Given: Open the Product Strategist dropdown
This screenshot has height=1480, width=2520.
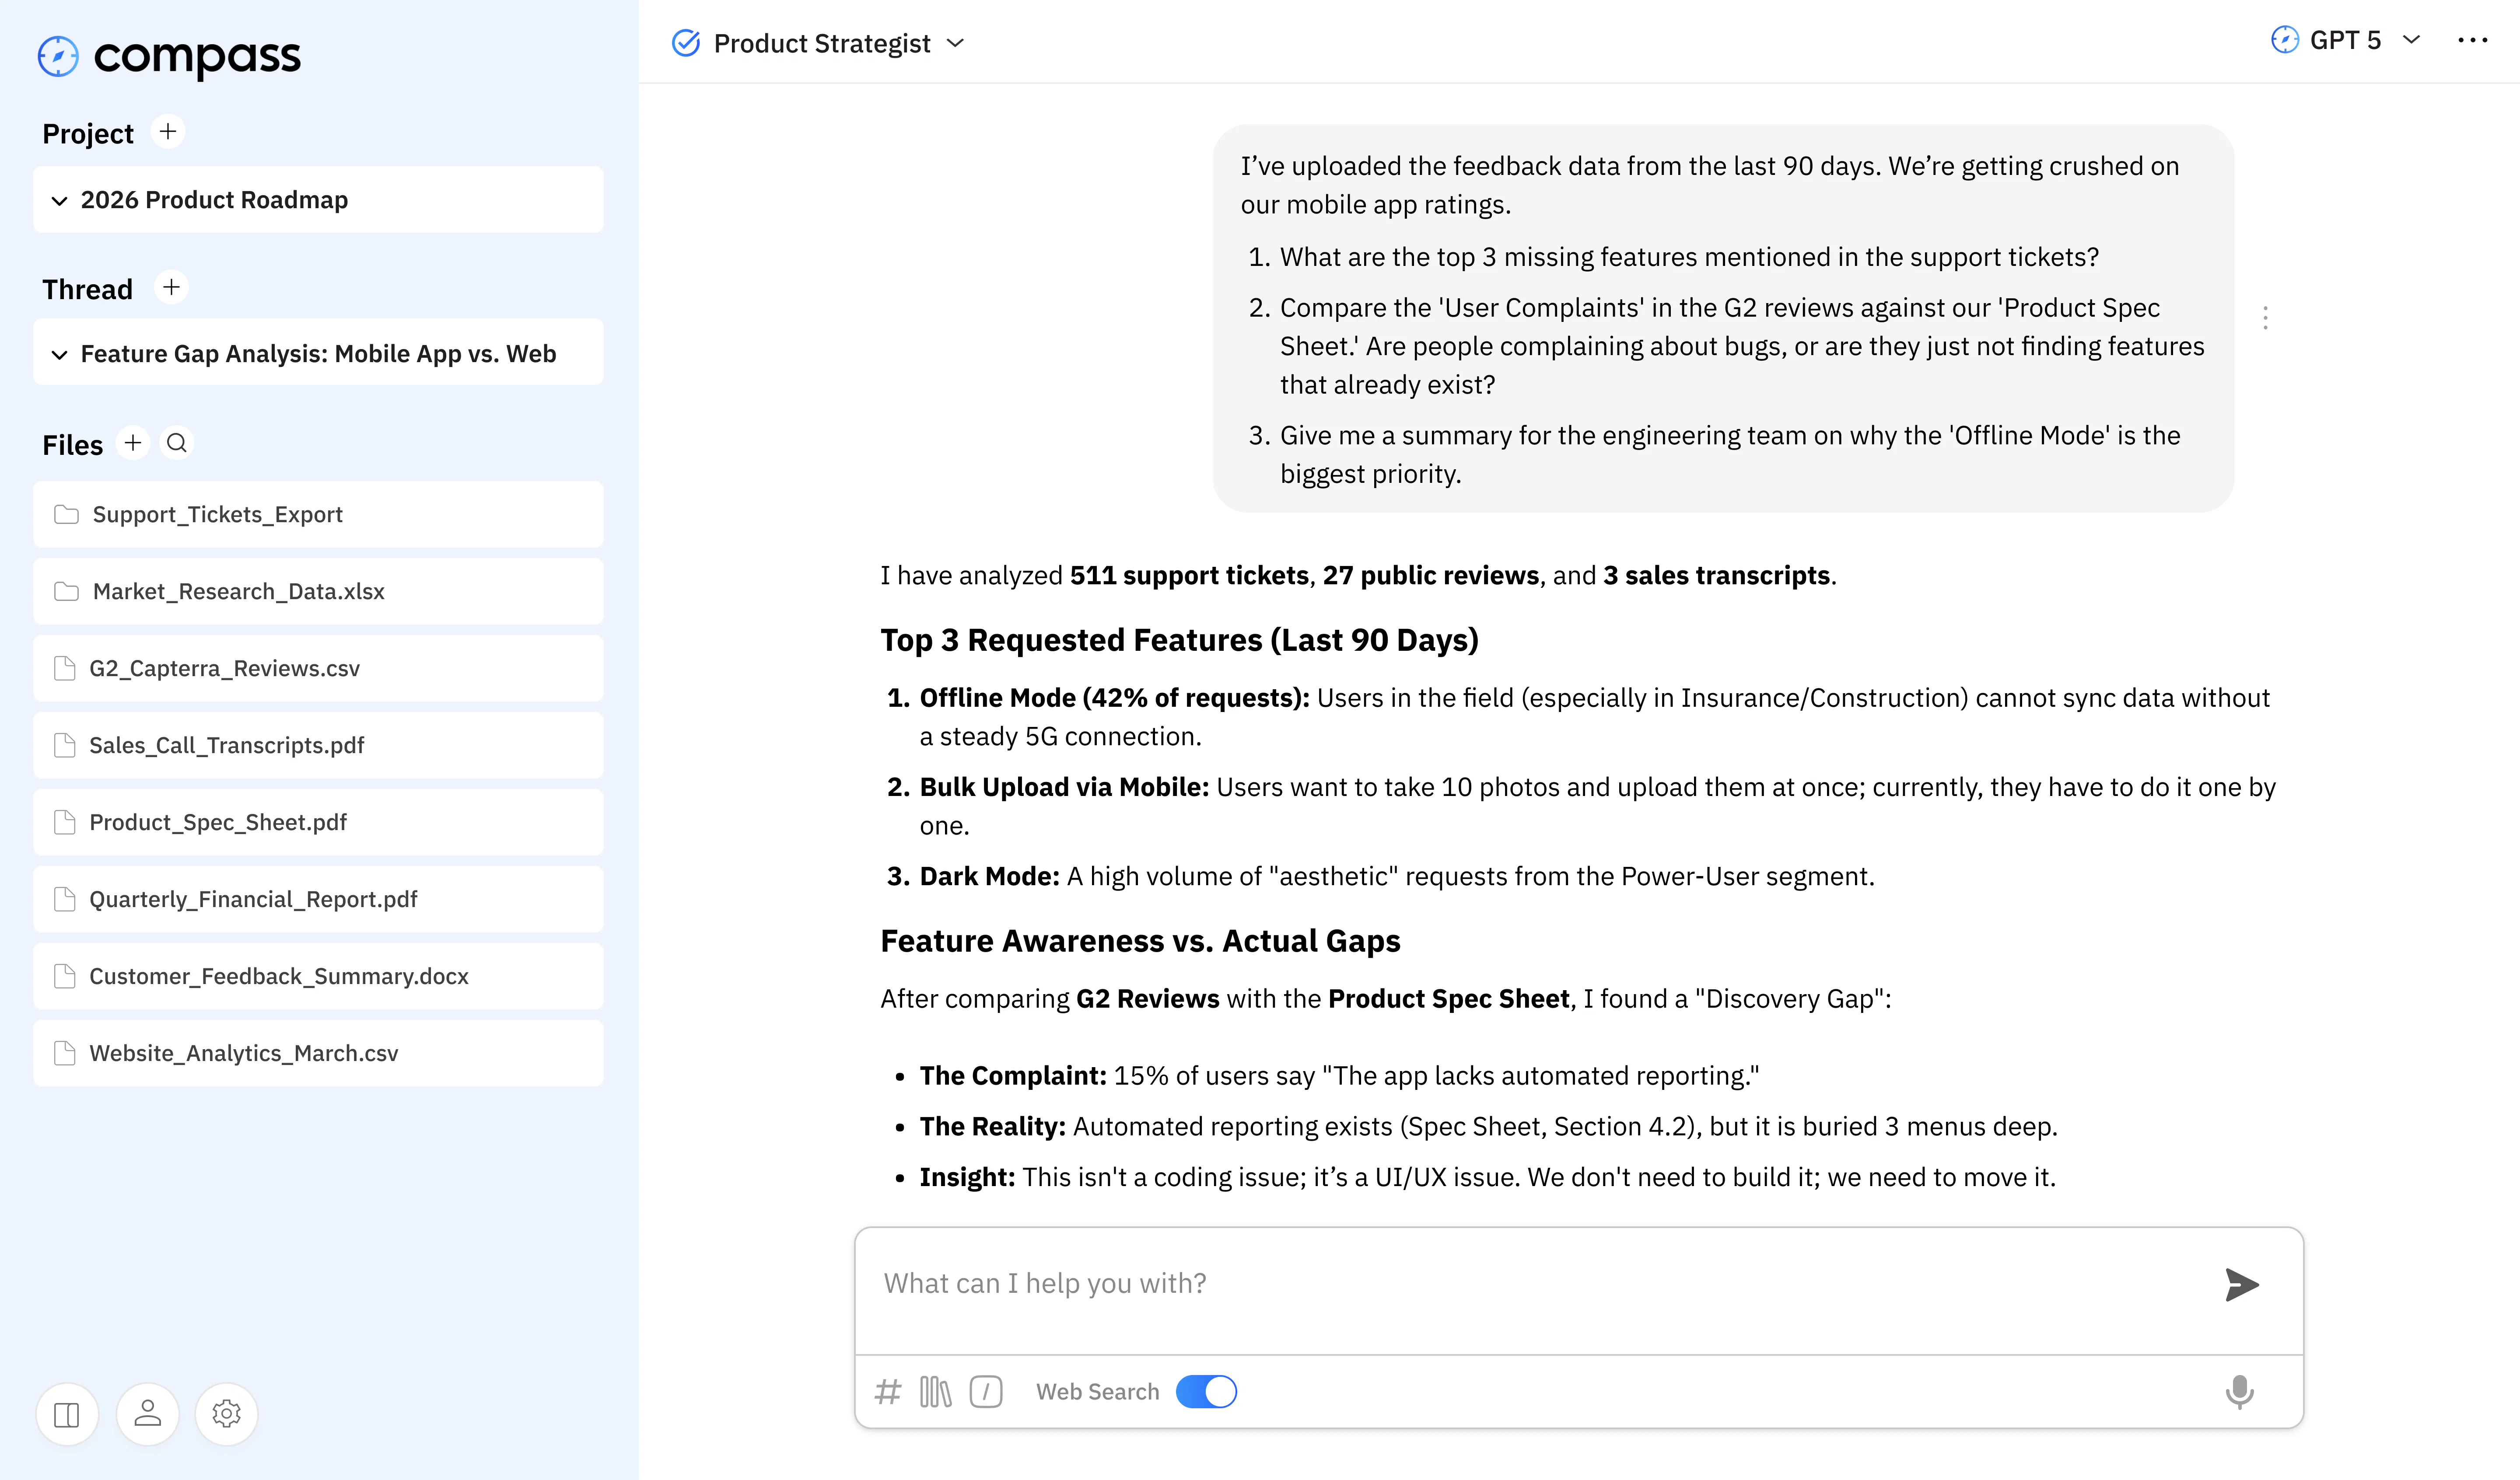Looking at the screenshot, I should 819,43.
